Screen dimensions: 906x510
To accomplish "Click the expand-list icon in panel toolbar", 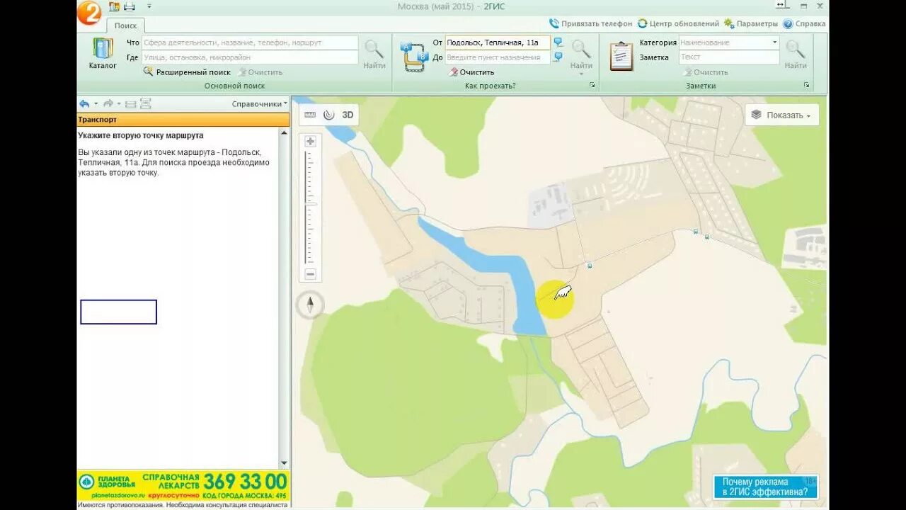I will [x=146, y=103].
